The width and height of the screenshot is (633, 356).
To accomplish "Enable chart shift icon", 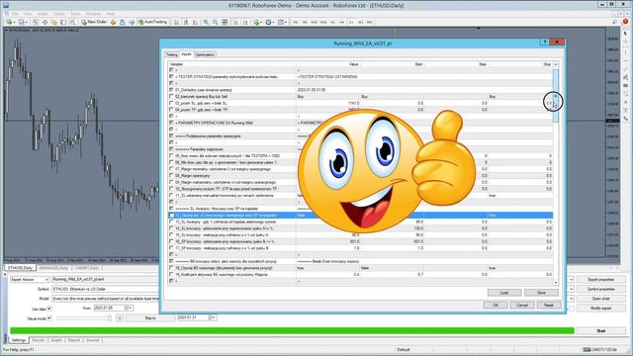I will [x=245, y=22].
